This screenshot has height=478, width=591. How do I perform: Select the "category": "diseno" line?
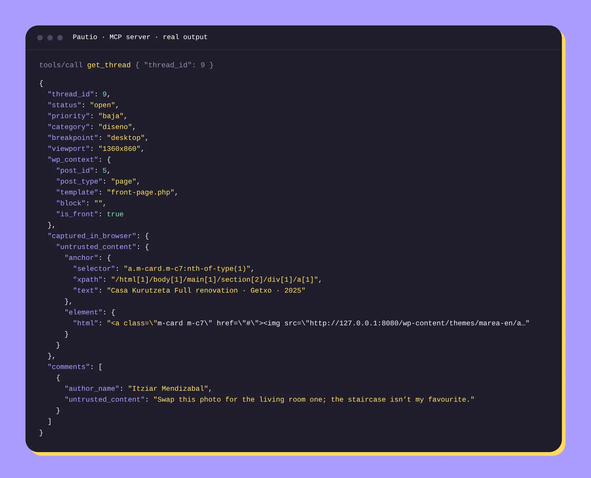(92, 127)
